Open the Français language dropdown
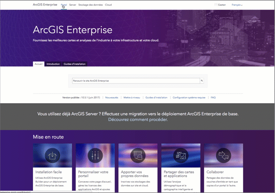 point(237,5)
